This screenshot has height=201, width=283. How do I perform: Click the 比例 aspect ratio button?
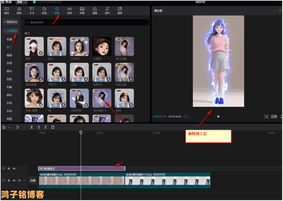pyautogui.click(x=274, y=117)
